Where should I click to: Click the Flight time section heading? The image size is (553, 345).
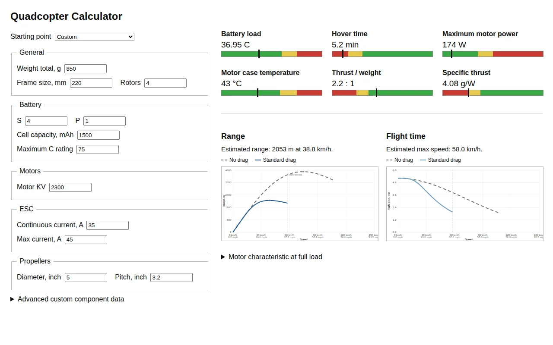(x=406, y=136)
